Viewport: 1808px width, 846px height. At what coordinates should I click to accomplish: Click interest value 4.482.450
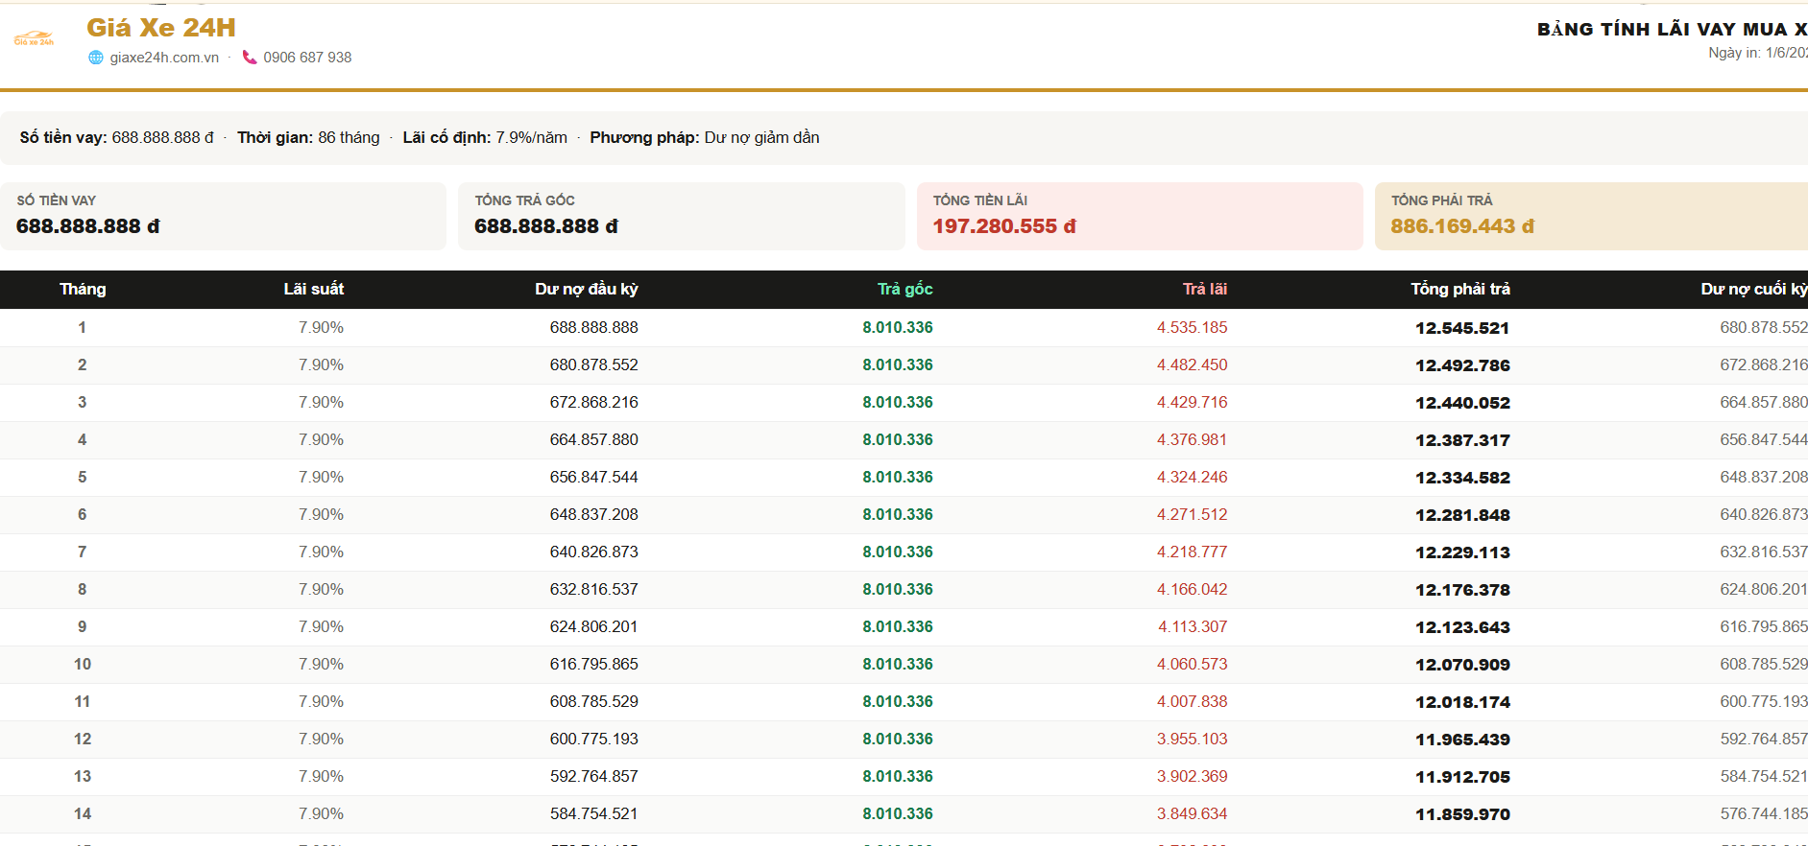pos(1193,364)
